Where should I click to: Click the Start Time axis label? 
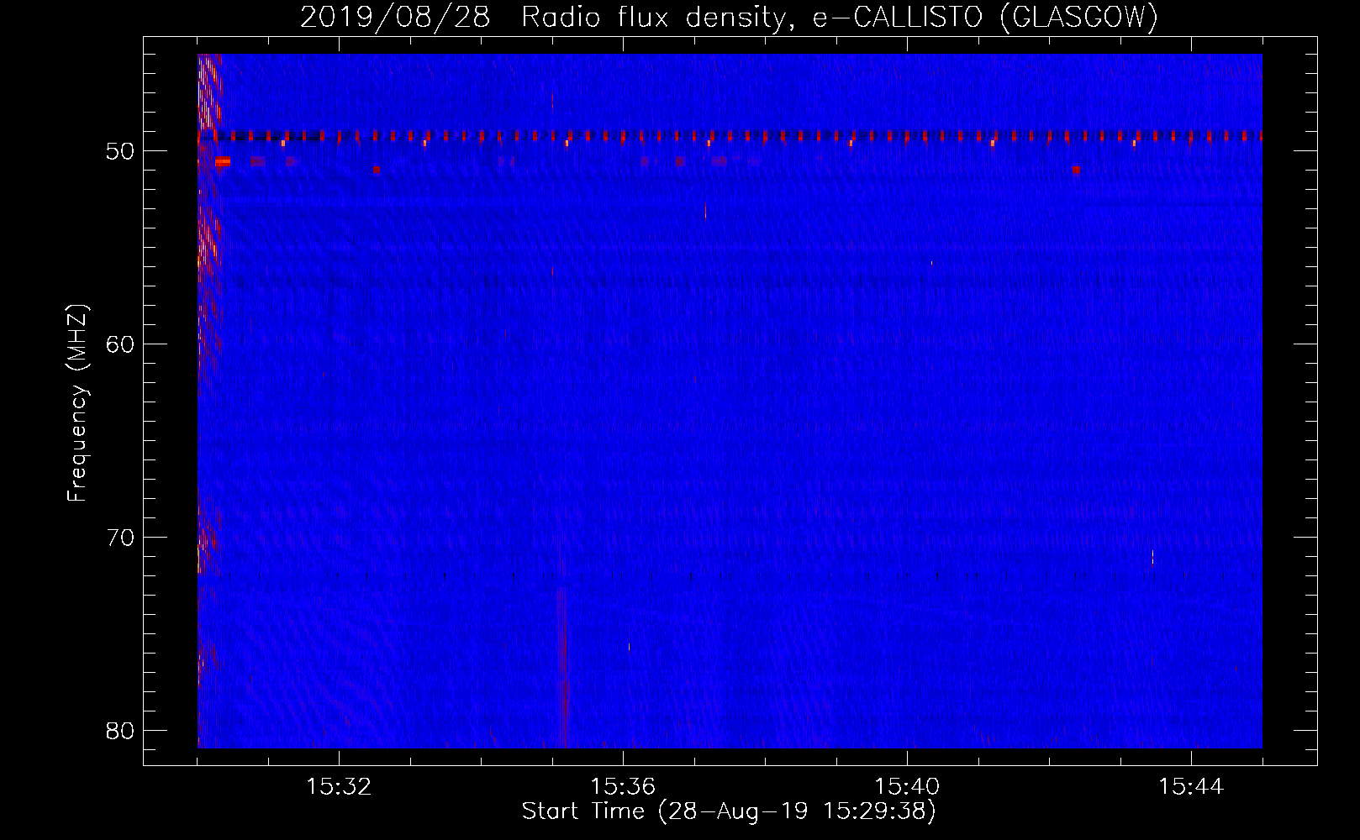(x=729, y=811)
